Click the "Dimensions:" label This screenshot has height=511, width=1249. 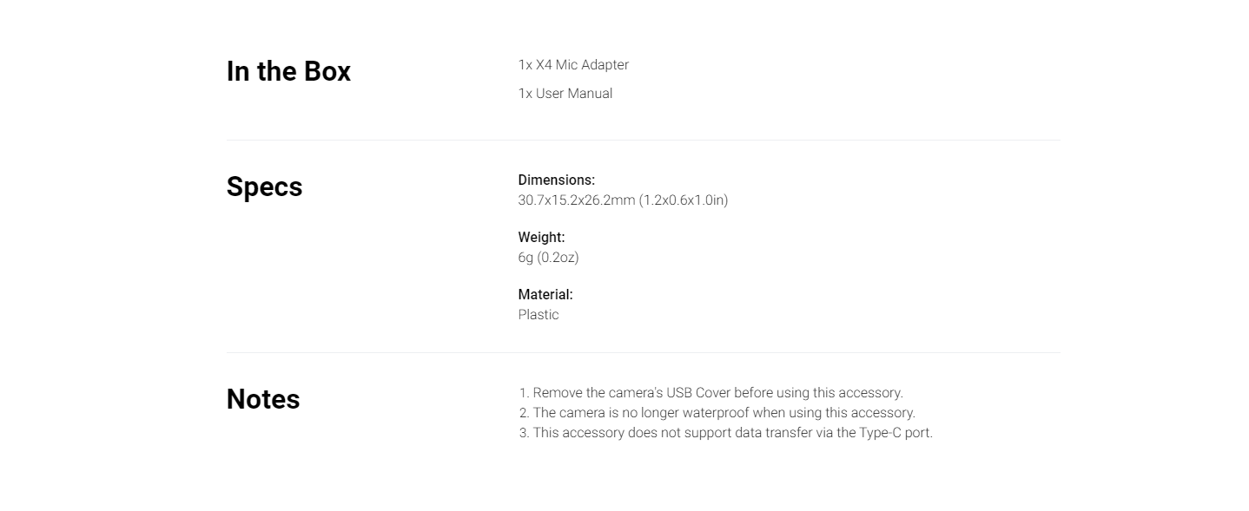(x=556, y=180)
